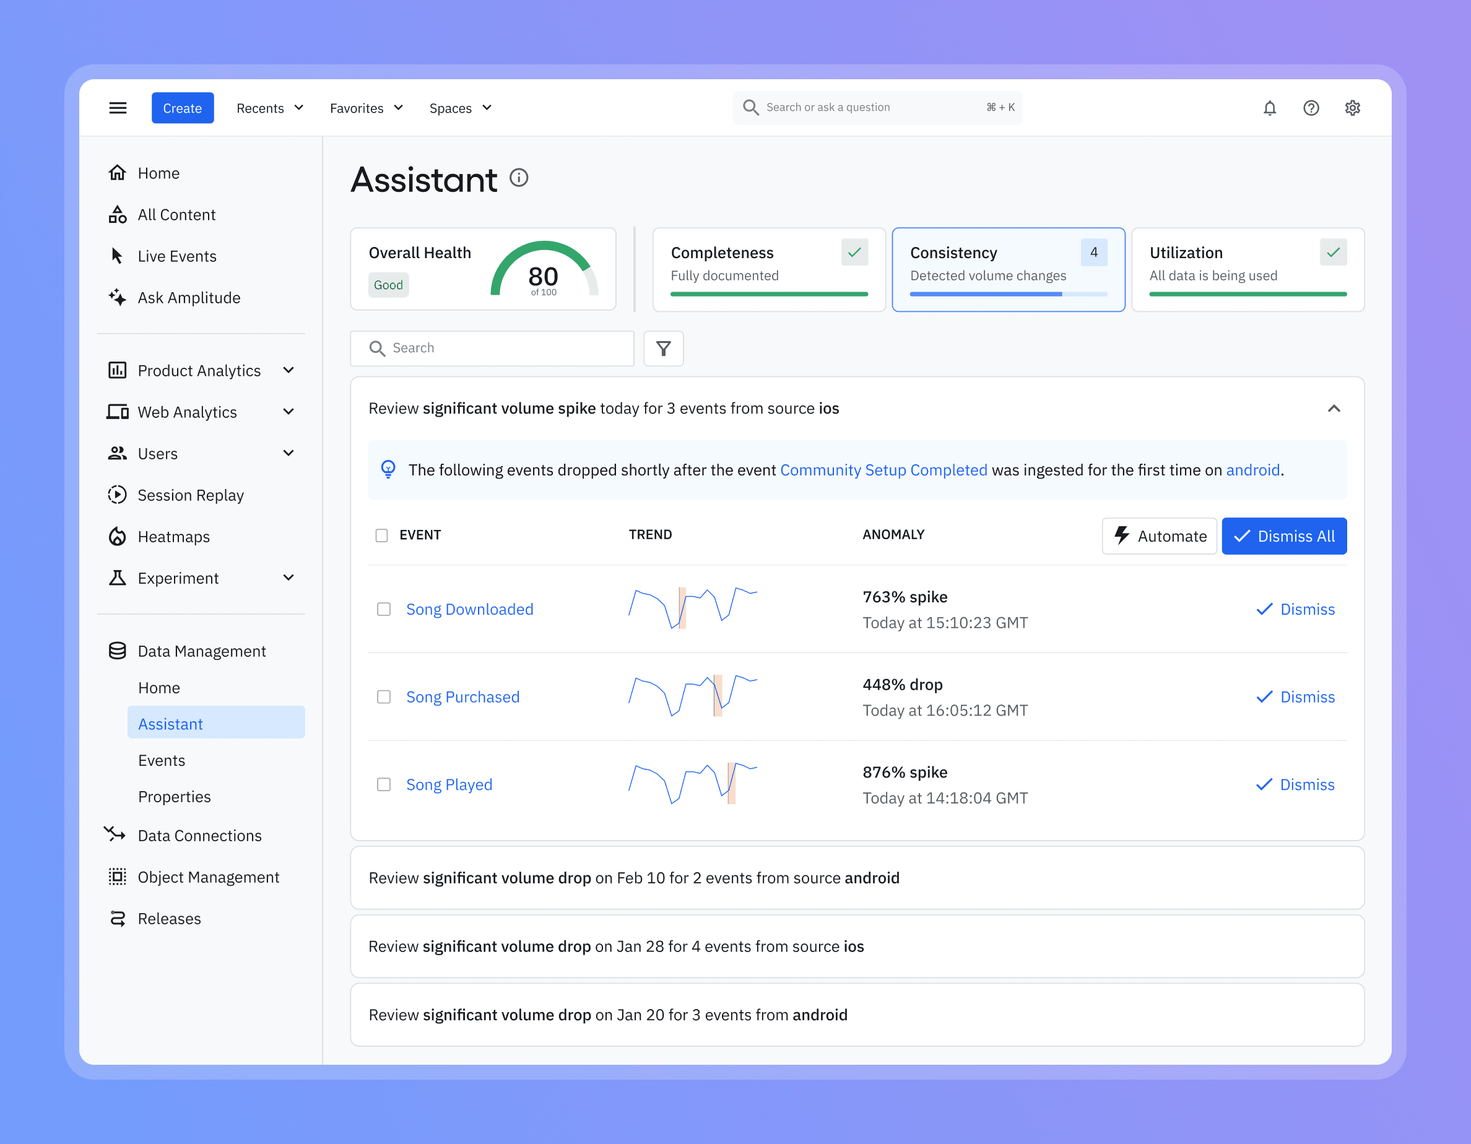1471x1144 pixels.
Task: Open Heatmaps in sidebar
Action: 173,537
